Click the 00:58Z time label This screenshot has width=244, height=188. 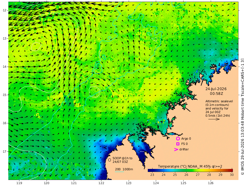pyautogui.click(x=217, y=94)
